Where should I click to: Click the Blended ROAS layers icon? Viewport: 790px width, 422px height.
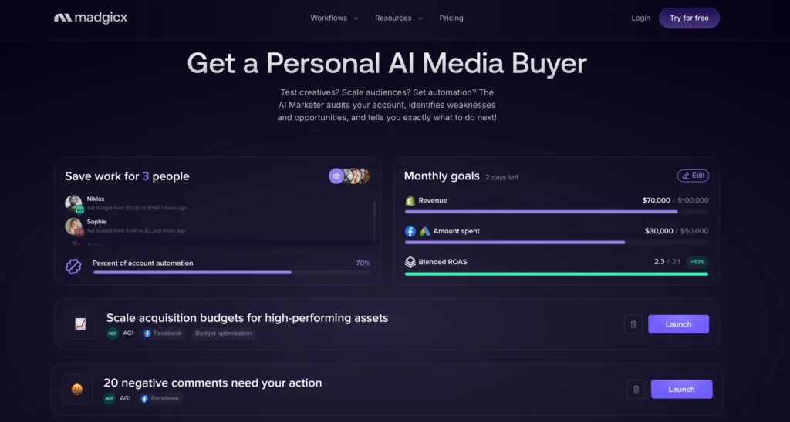click(410, 262)
